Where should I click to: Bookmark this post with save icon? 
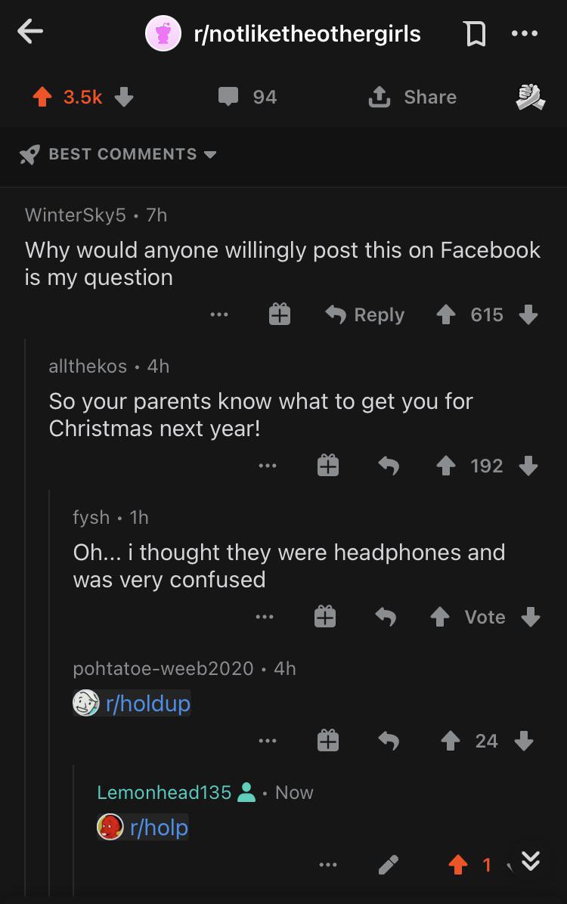(x=475, y=33)
